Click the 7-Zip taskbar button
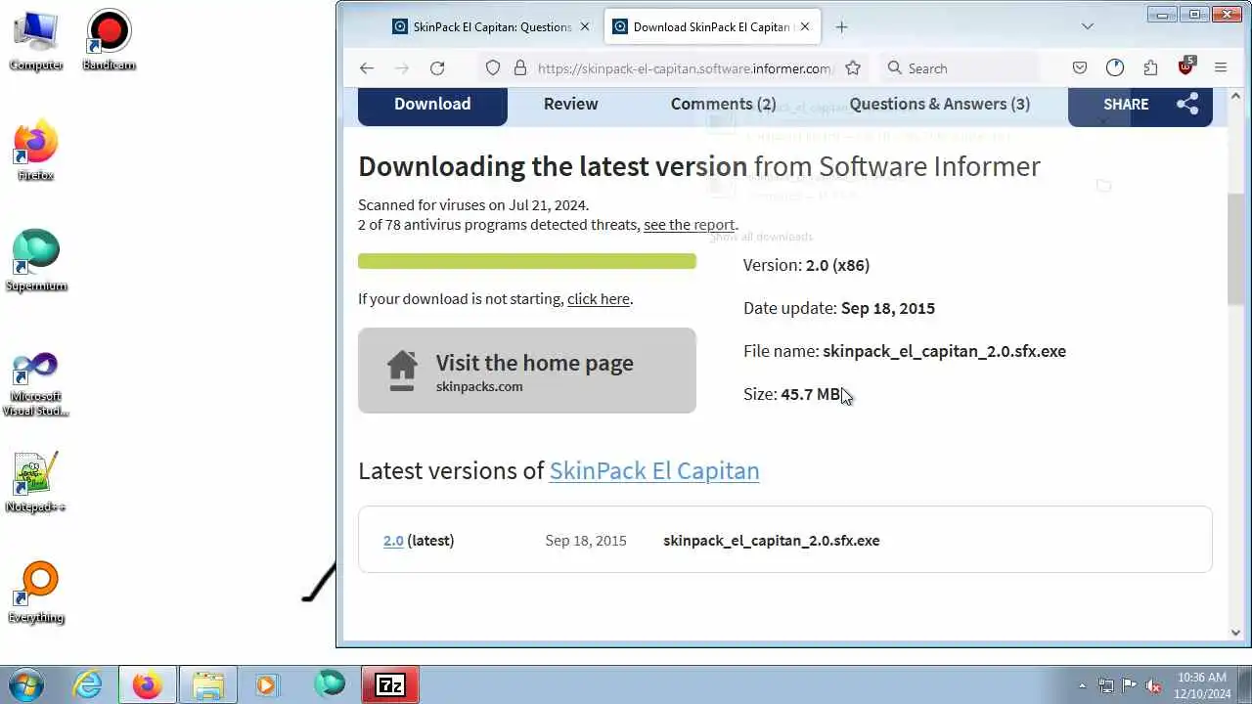Image resolution: width=1252 pixels, height=704 pixels. point(390,684)
